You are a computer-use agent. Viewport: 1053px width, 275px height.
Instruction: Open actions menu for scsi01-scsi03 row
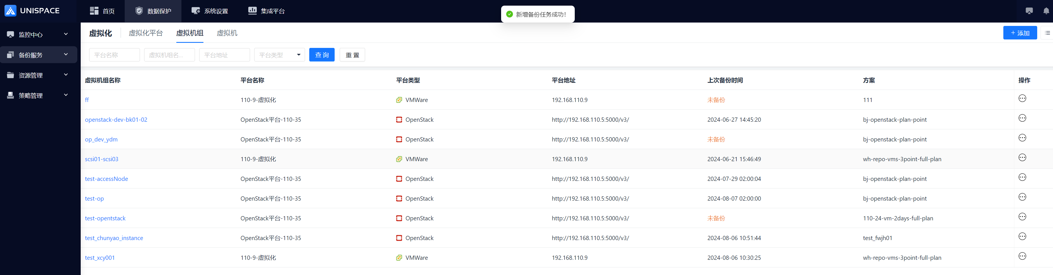(1022, 158)
